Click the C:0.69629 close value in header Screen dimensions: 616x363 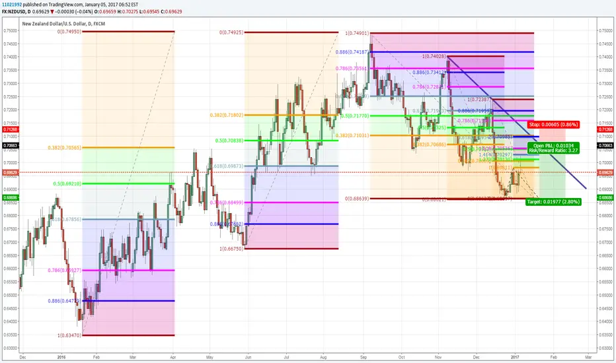point(171,12)
